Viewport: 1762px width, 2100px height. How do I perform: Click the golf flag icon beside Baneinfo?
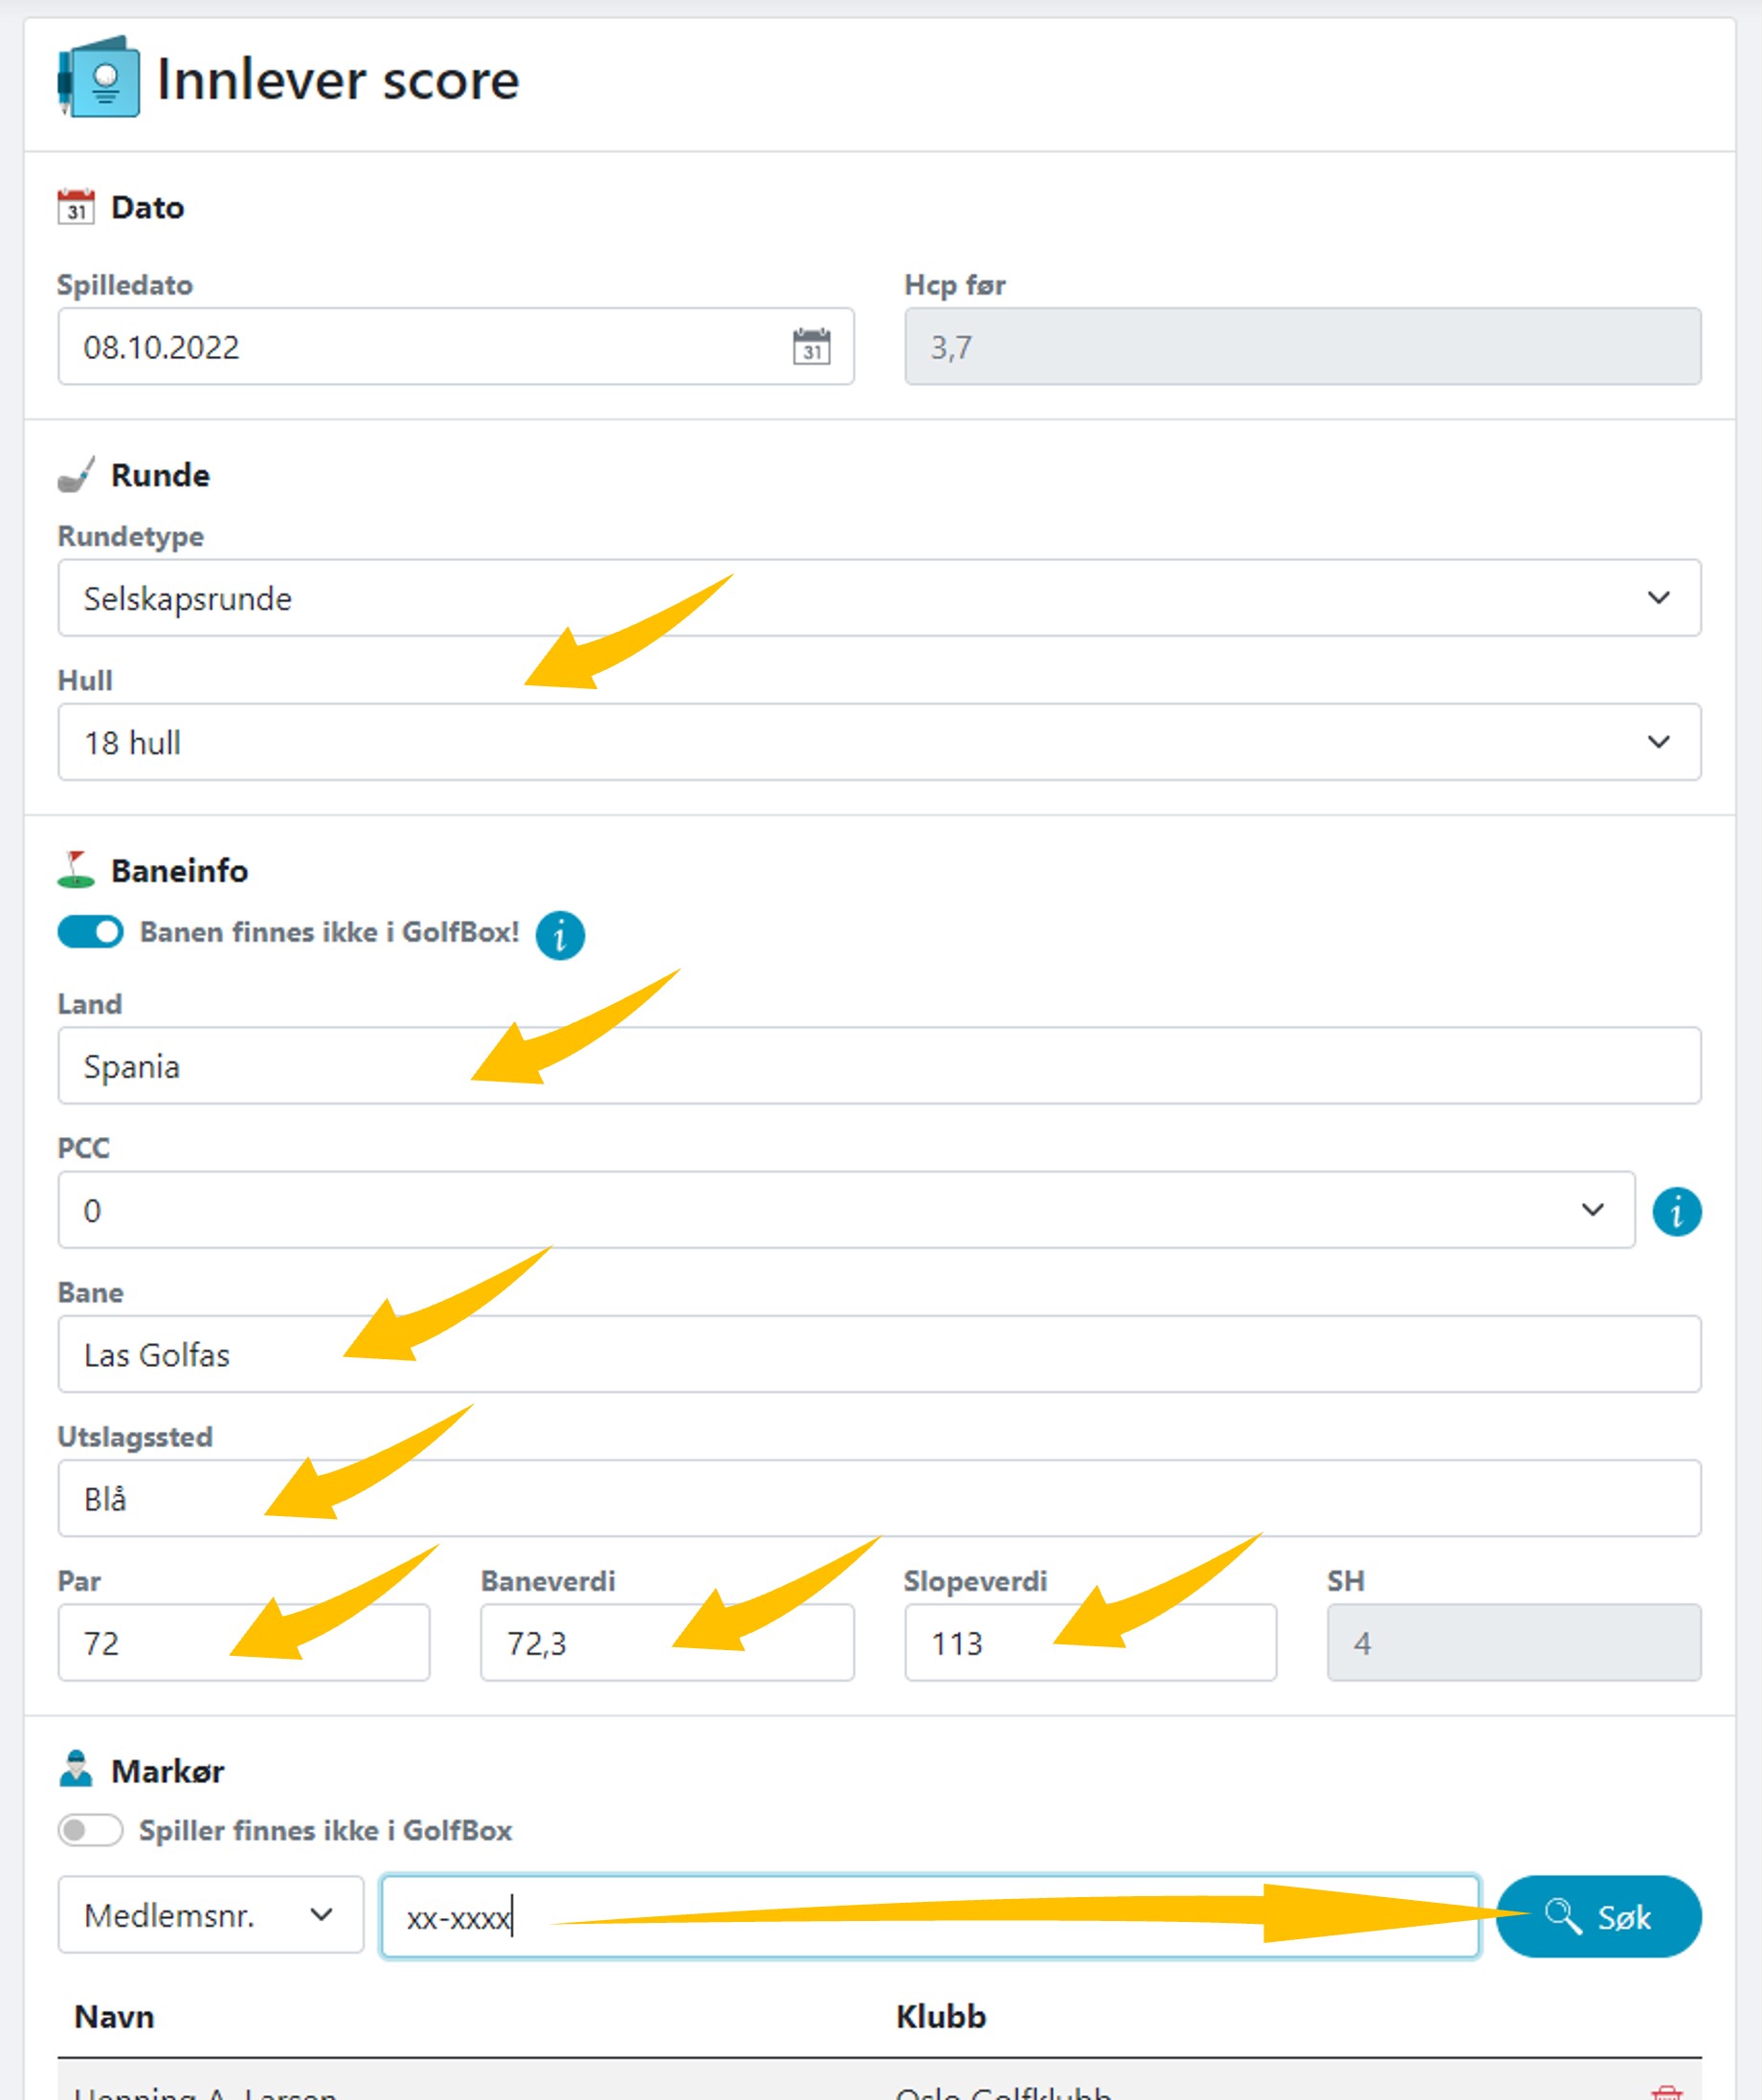click(x=76, y=869)
